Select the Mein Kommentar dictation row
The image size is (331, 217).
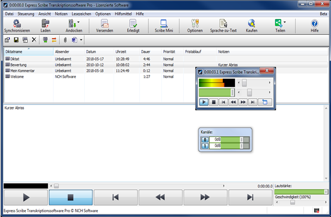point(166,71)
